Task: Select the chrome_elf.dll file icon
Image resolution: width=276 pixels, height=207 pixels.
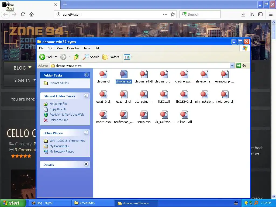Action: (144, 74)
